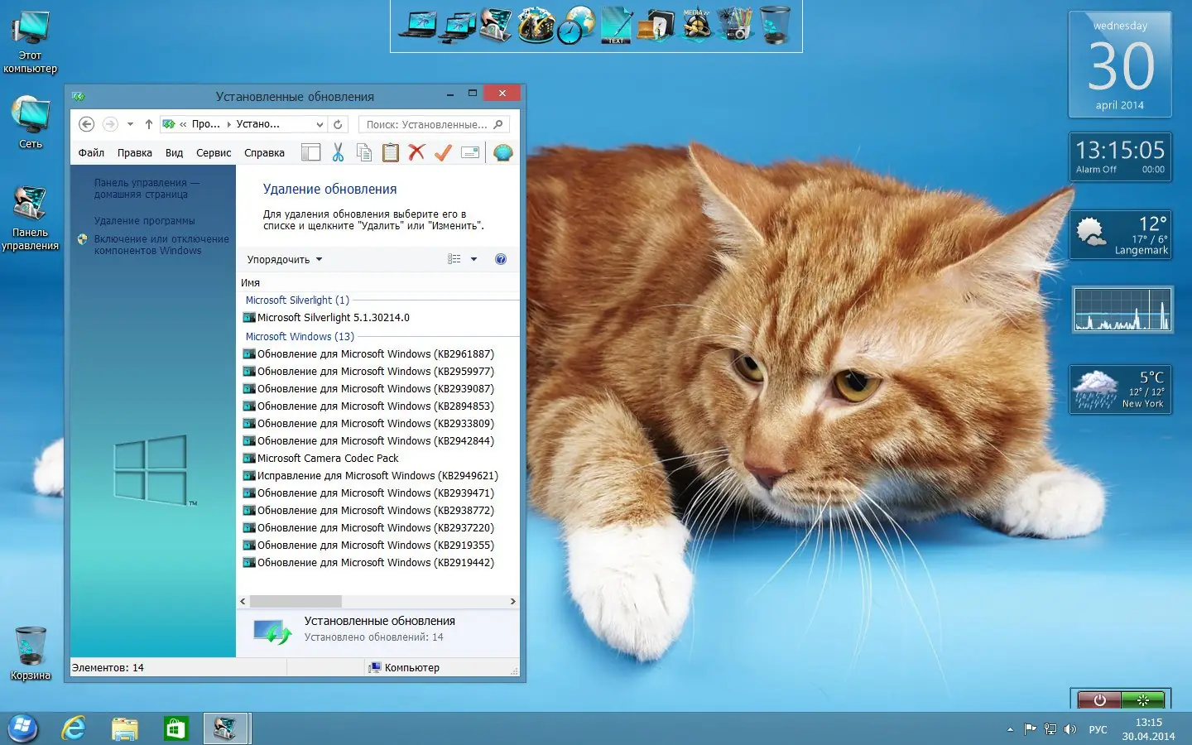This screenshot has height=745, width=1192.
Task: Open Включение или отключение компонентов Windows link
Action: 161,245
